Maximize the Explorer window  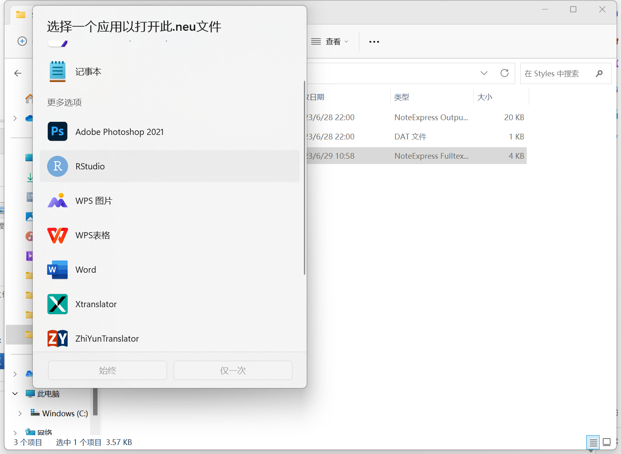(x=573, y=9)
